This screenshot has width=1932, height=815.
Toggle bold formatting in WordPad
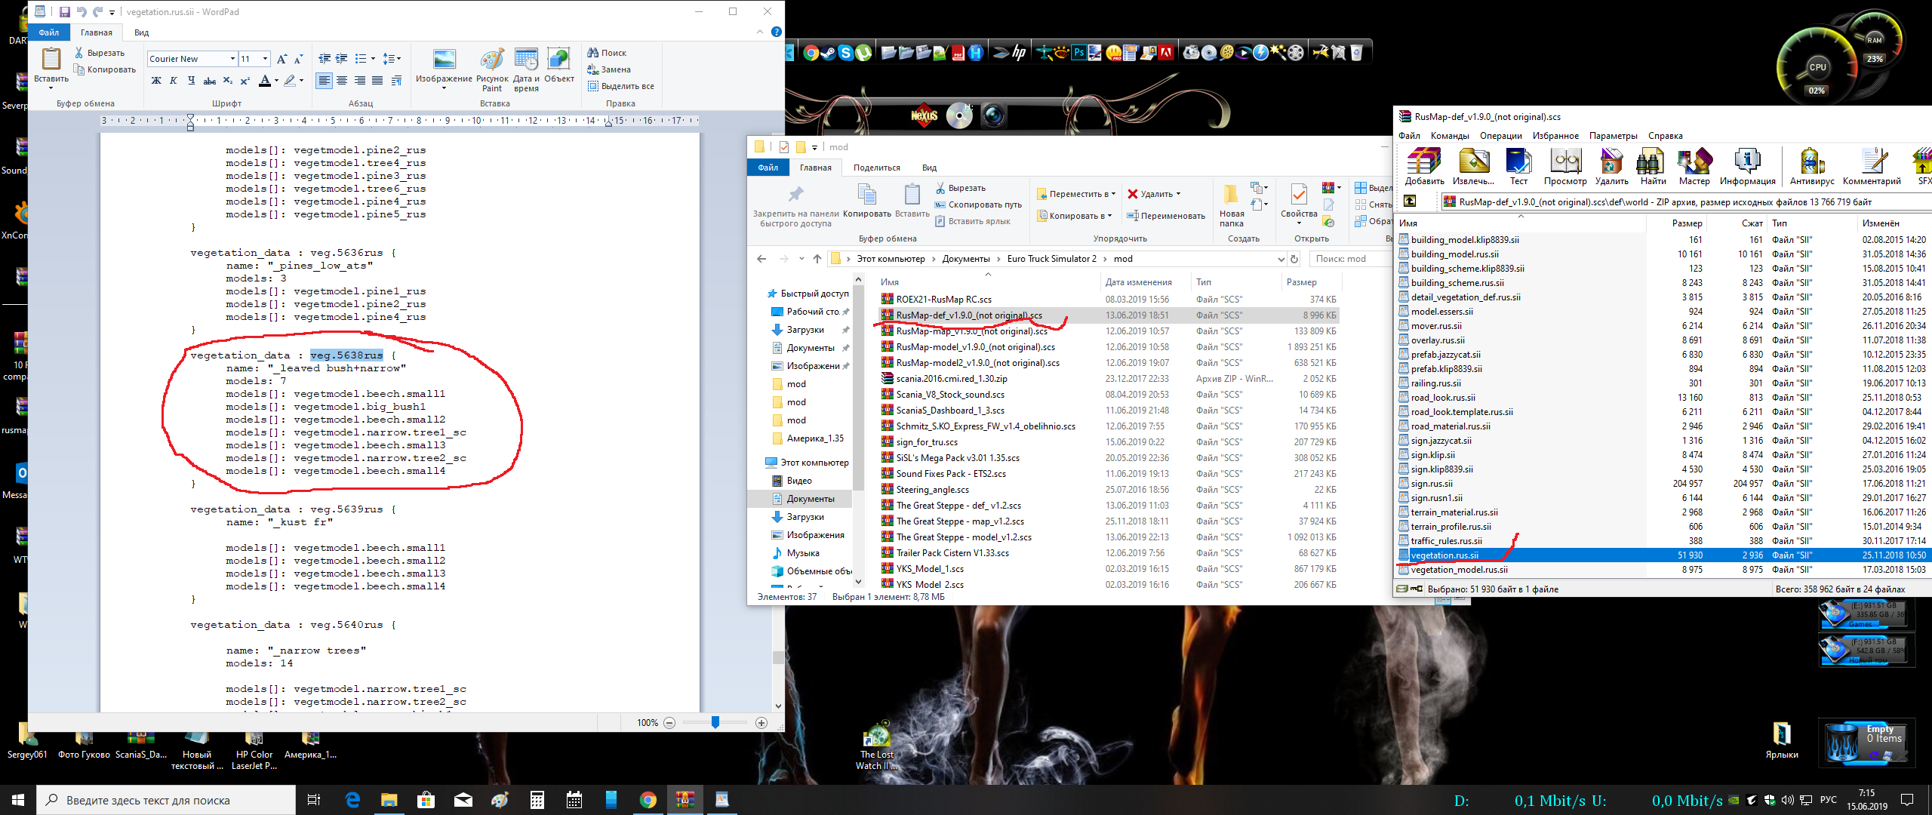click(x=156, y=81)
